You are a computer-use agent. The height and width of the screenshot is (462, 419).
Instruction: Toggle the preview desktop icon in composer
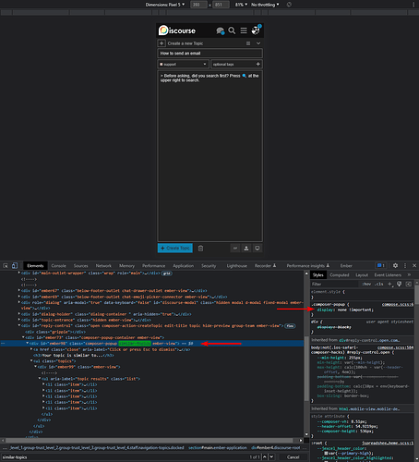pos(257,249)
